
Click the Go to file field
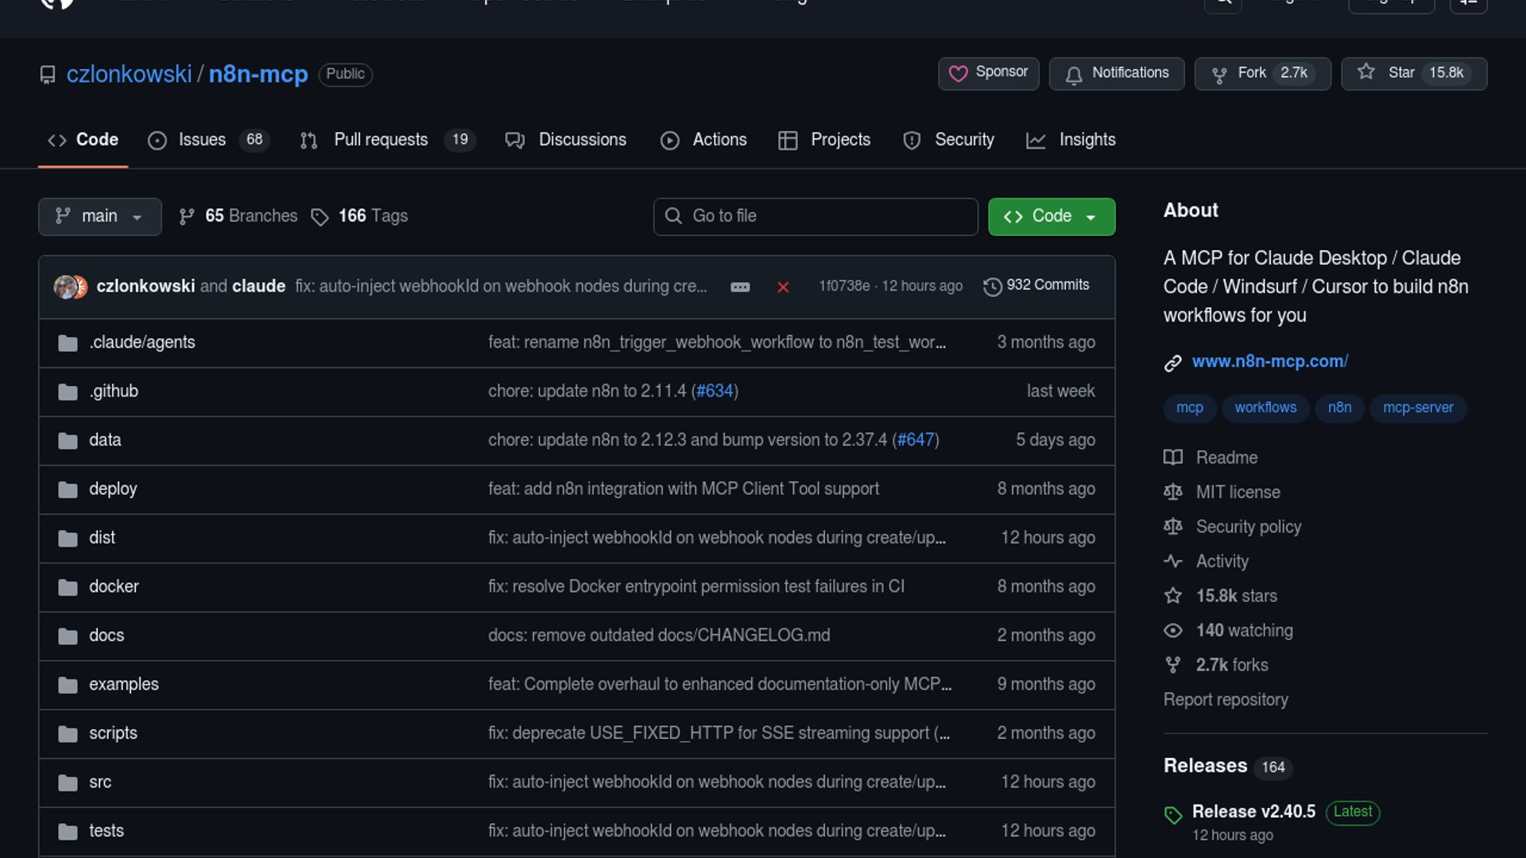coord(815,216)
